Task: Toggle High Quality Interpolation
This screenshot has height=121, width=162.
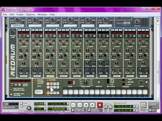Action: [x=11, y=89]
